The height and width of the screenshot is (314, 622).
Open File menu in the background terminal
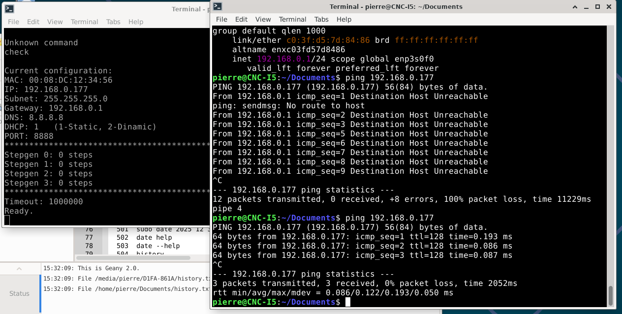click(x=13, y=22)
